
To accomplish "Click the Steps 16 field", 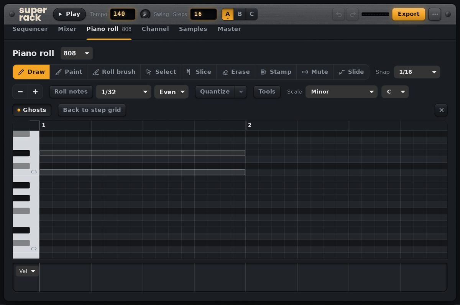I will (x=204, y=14).
